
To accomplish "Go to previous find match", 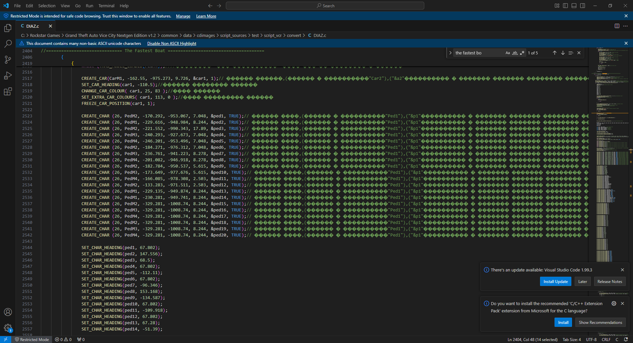I will pos(554,53).
